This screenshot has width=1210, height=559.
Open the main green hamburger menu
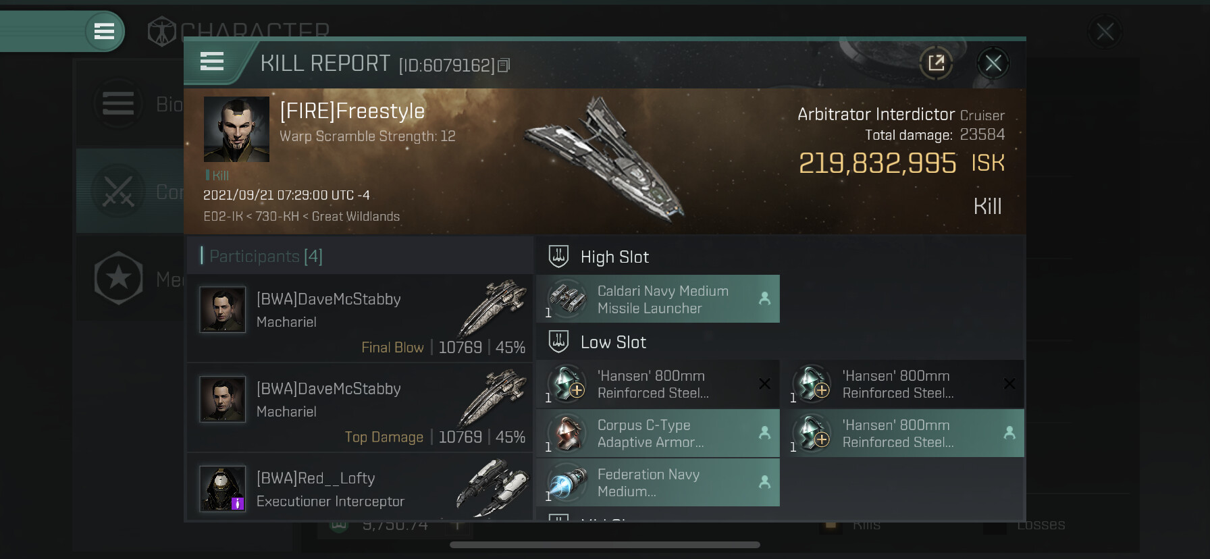point(104,31)
